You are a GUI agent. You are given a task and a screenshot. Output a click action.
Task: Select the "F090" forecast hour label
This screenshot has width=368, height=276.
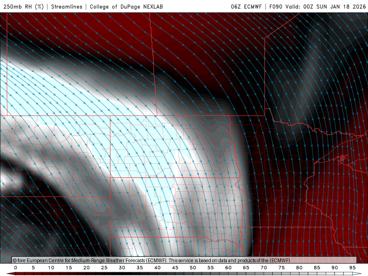coord(276,6)
